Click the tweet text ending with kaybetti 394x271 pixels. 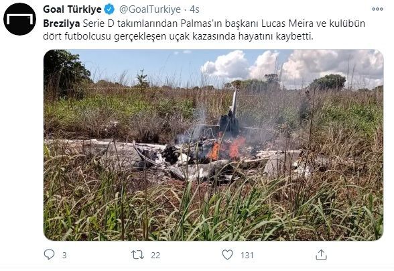point(204,30)
